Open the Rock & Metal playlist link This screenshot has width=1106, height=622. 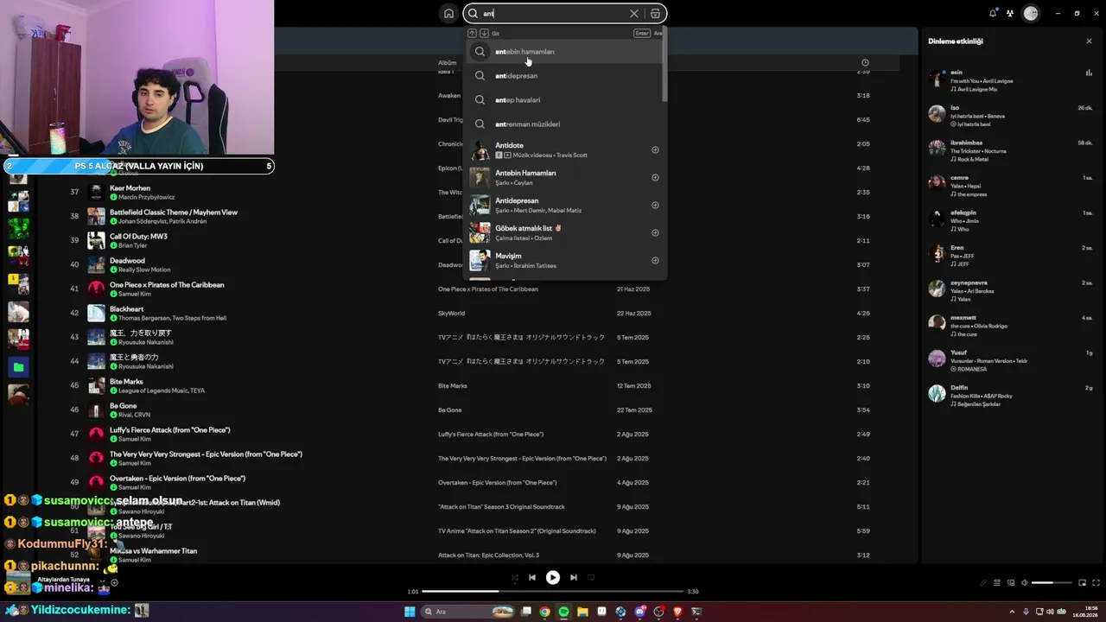click(975, 159)
